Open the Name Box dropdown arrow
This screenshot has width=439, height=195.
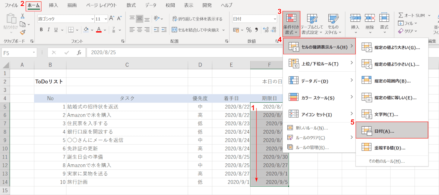click(x=34, y=53)
